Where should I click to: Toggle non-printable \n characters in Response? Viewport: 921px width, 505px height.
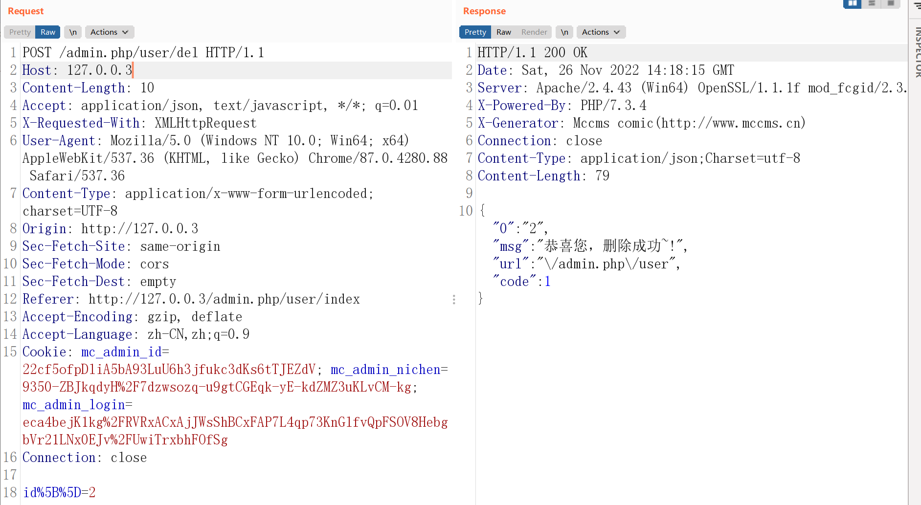click(x=564, y=32)
